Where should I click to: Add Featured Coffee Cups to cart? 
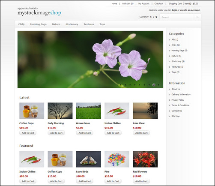tap(56, 181)
